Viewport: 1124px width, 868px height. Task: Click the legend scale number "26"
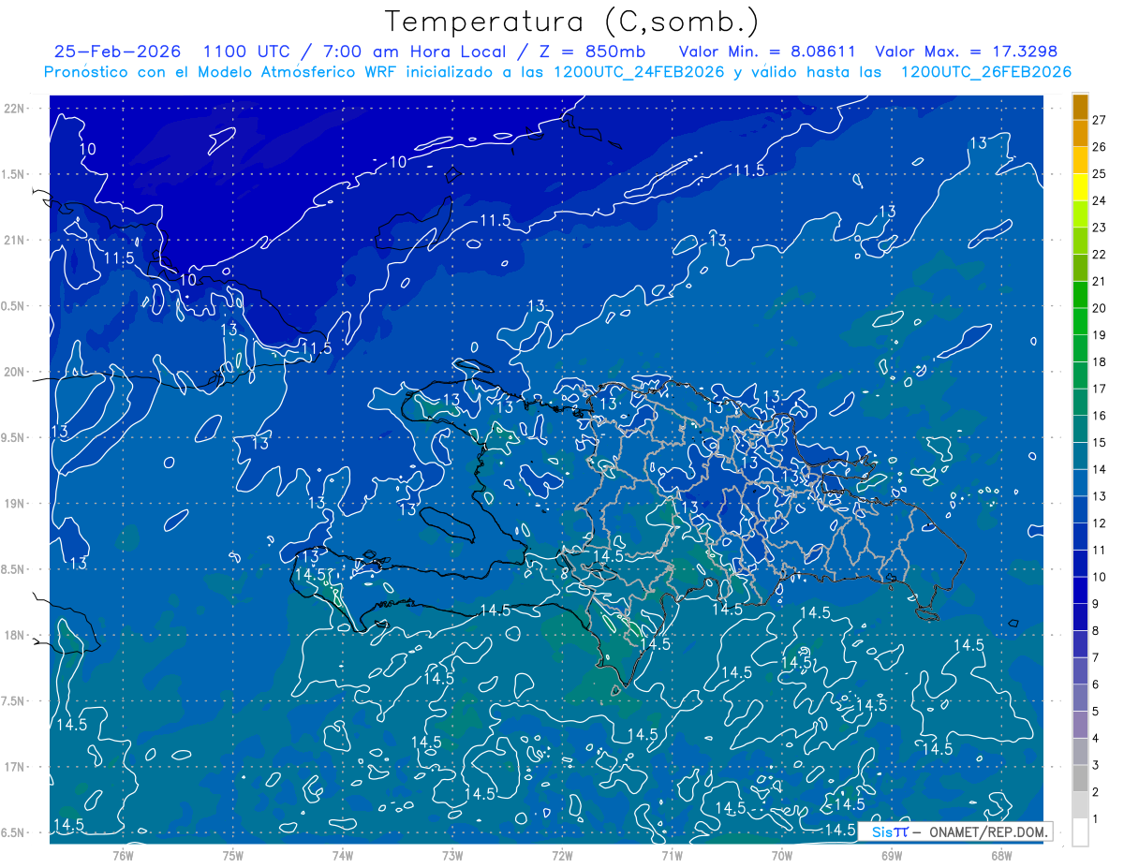1099,147
